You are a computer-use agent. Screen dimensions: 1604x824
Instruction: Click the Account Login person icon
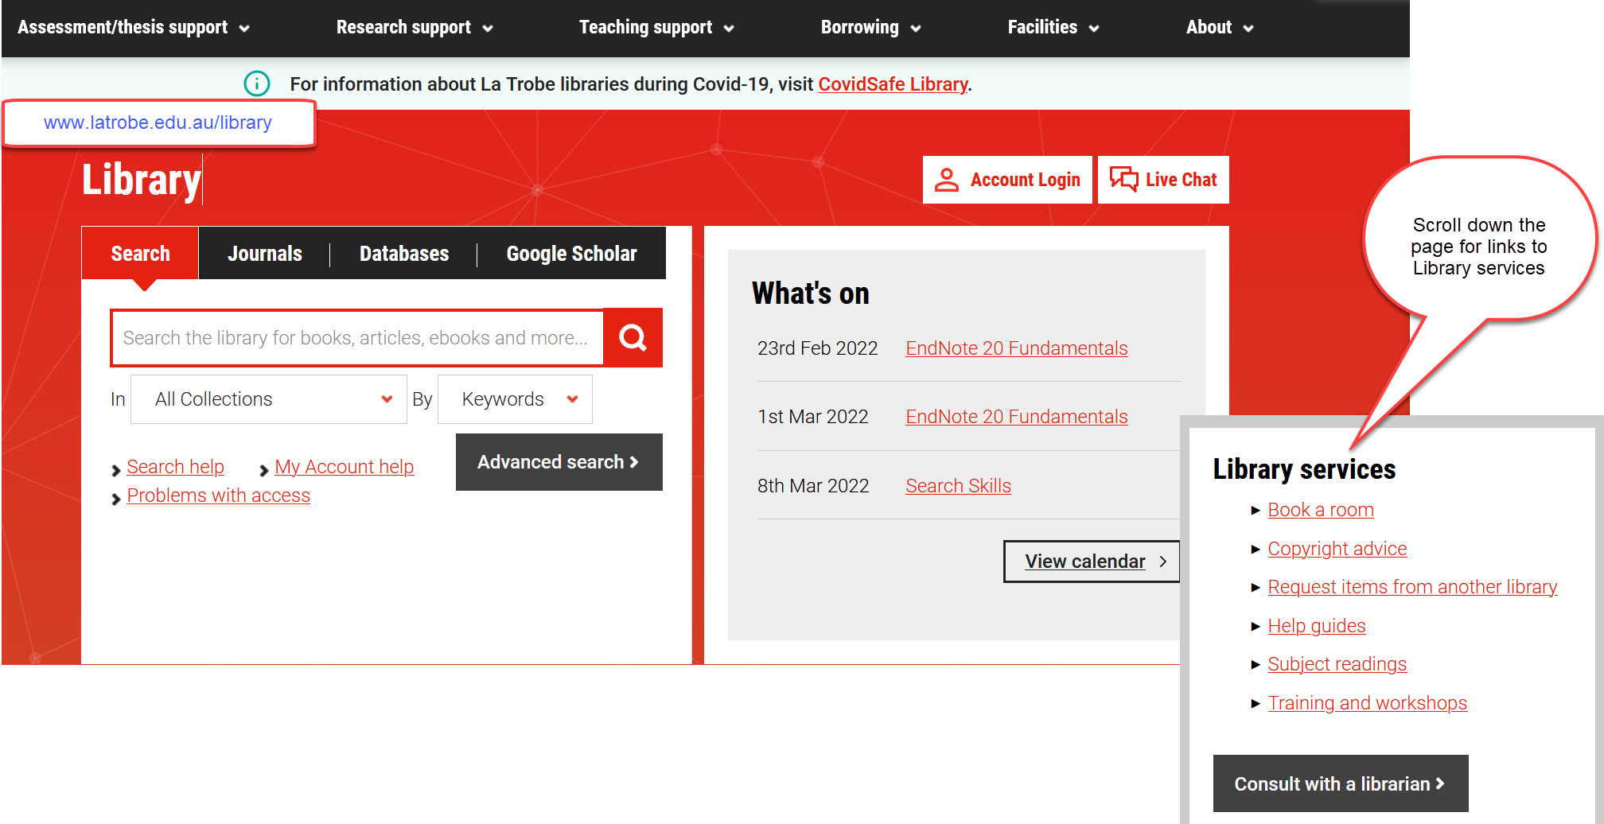click(946, 180)
